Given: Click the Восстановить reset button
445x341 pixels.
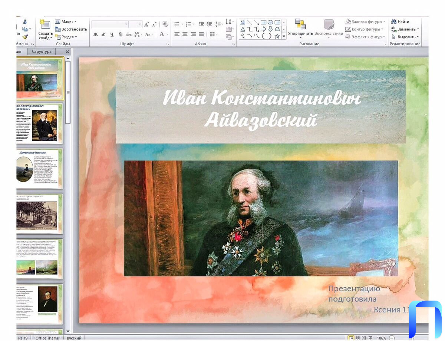Looking at the screenshot, I should pos(71,29).
